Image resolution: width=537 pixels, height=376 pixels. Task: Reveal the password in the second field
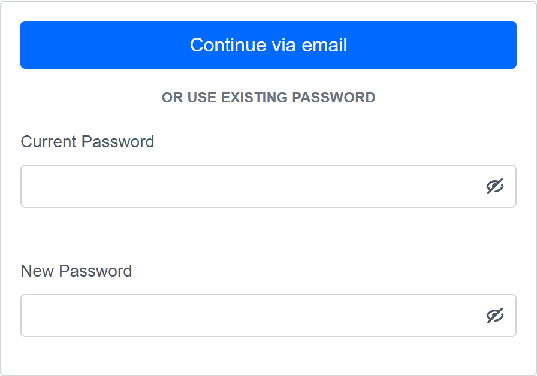click(x=494, y=316)
